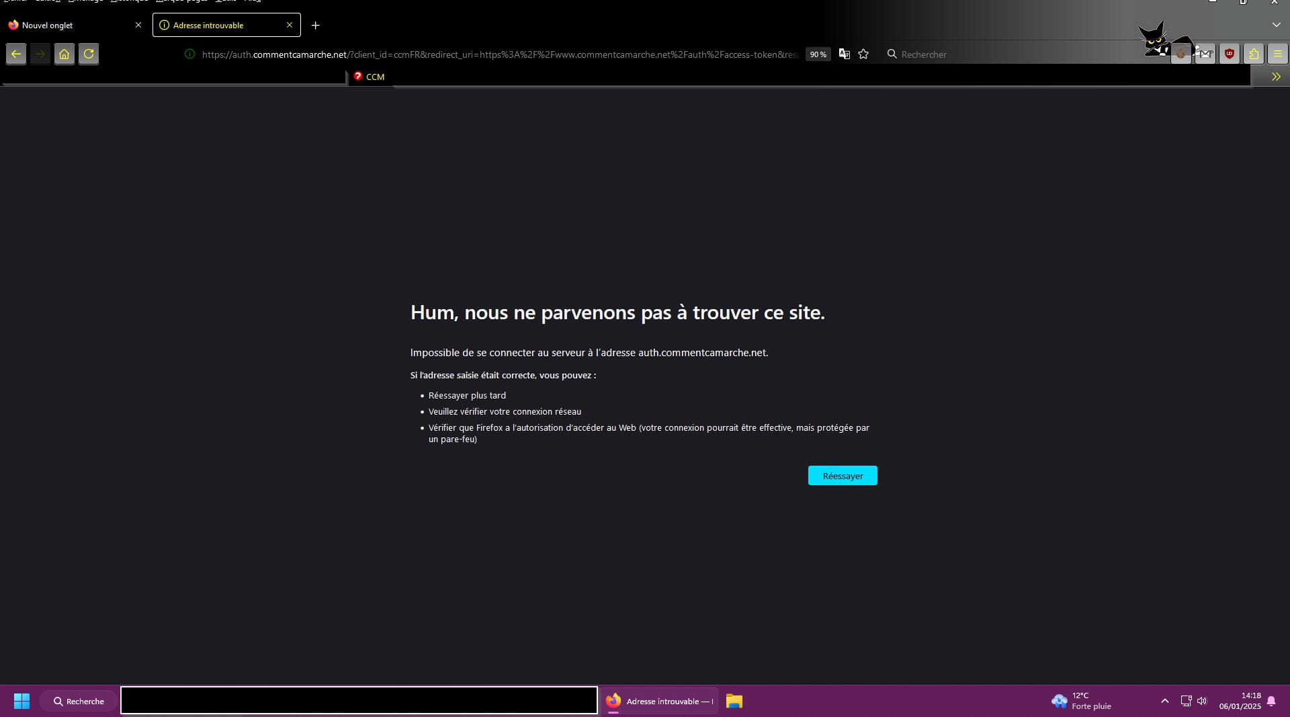Open the Firefox hamburger application menu
1290x717 pixels.
click(x=1278, y=54)
